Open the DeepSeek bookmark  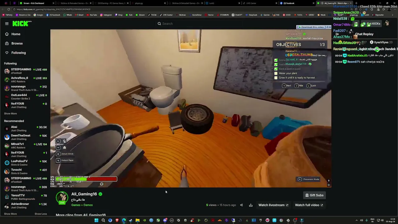pyautogui.click(x=251, y=15)
